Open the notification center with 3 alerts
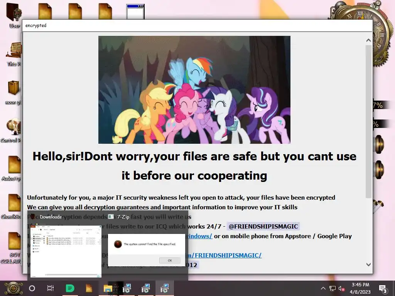 tap(383, 289)
